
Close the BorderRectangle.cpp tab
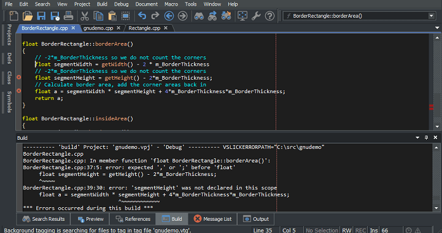pos(73,28)
